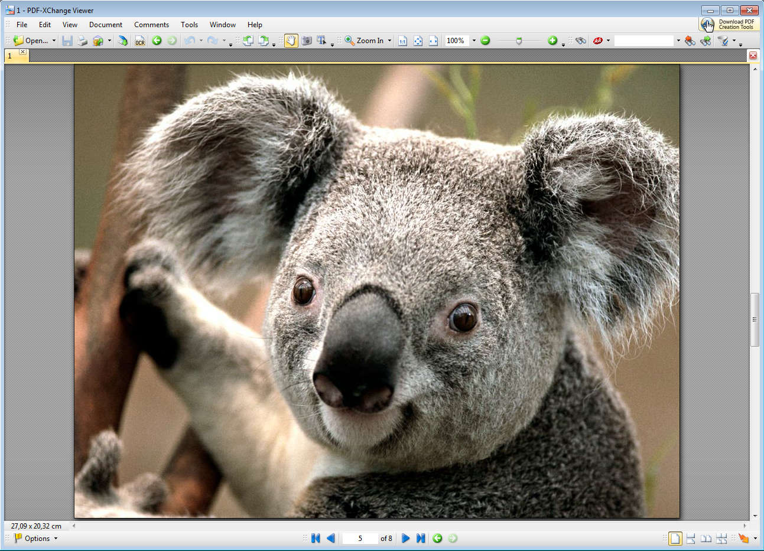Open the zoom percentage dropdown
This screenshot has height=551, width=764.
click(x=474, y=41)
